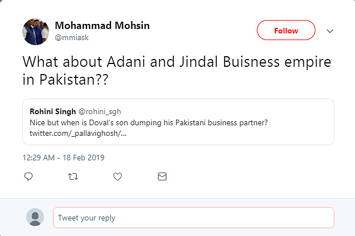This screenshot has height=236, width=355.
Task: Click the default avatar beside reply box
Action: [35, 217]
